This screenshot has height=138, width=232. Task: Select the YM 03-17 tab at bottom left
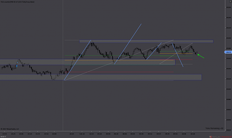click(x=3, y=137)
